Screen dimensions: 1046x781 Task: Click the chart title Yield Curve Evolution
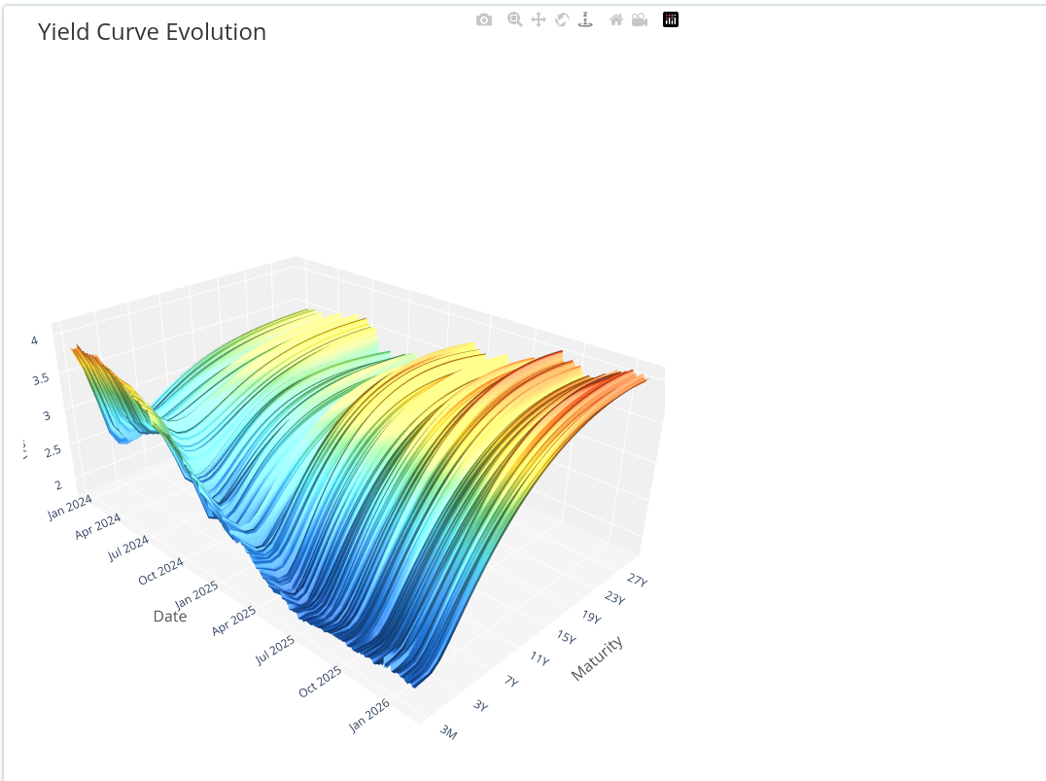pos(152,32)
